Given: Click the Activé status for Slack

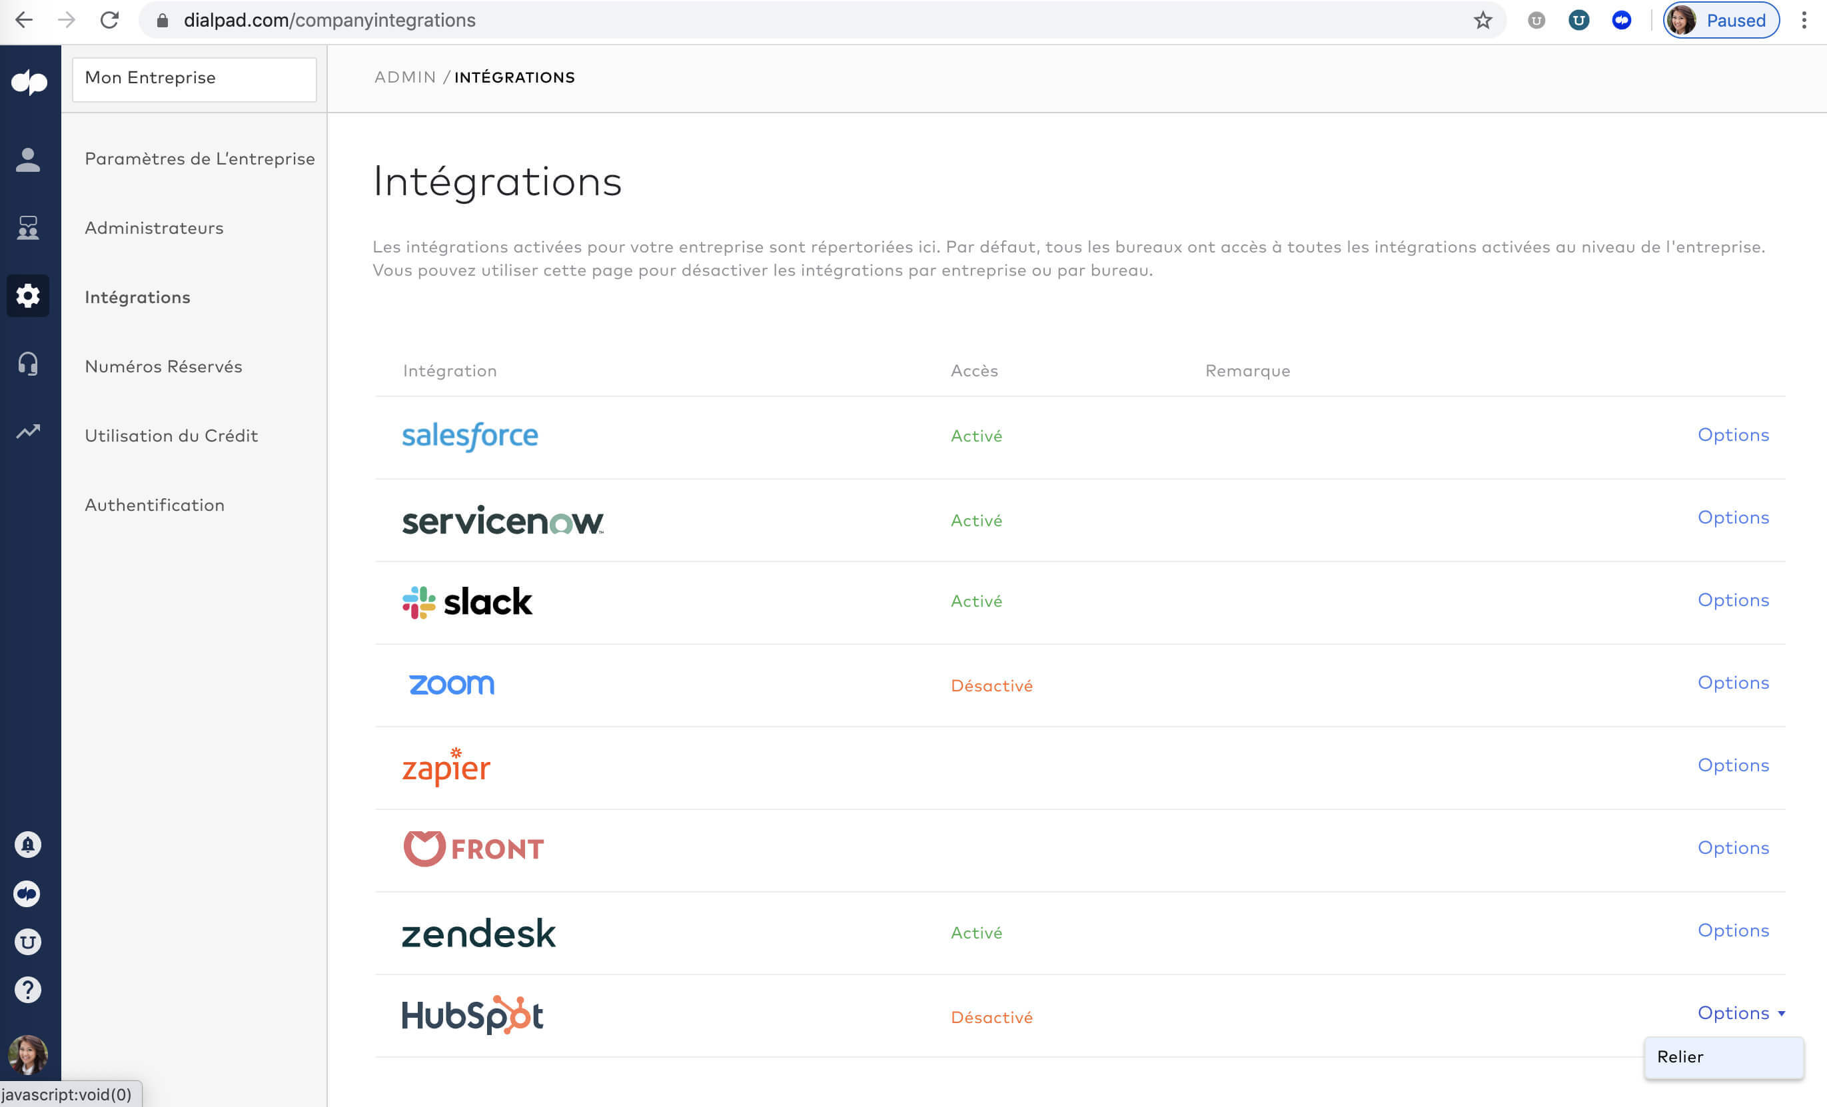Looking at the screenshot, I should [x=975, y=601].
